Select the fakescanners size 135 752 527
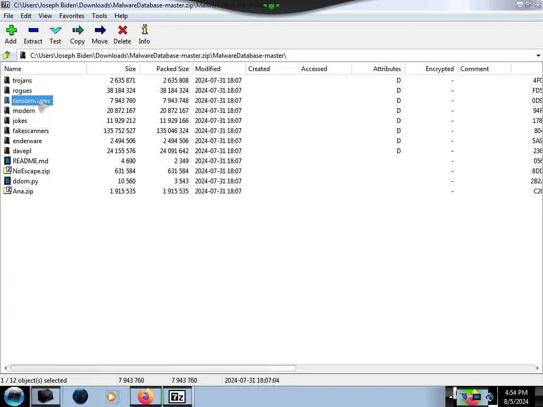The height and width of the screenshot is (407, 543). click(119, 131)
